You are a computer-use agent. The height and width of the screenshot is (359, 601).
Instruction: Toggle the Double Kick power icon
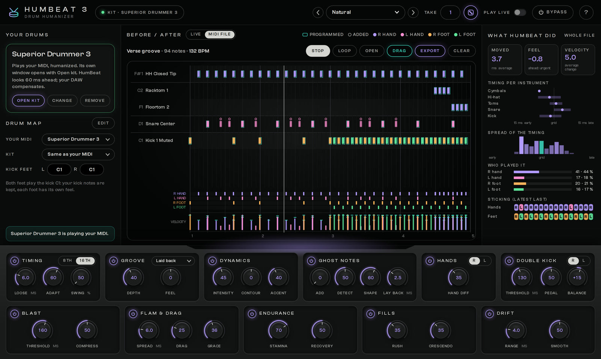(x=509, y=261)
